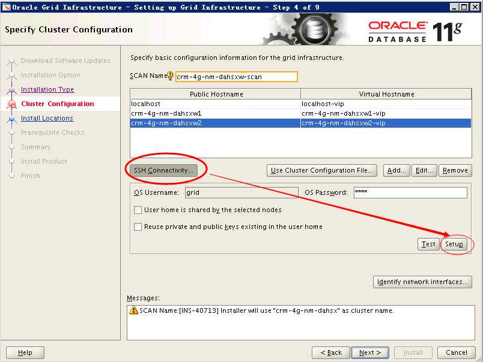483x362 pixels.
Task: Select the crm-4g-nm-dahsxw1-vip cell
Action: 386,113
